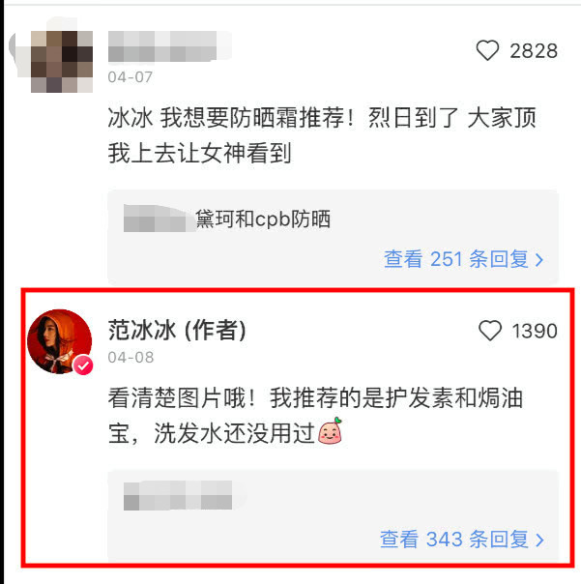Click the blurred username in the author's reply box
The height and width of the screenshot is (584, 581).
tap(178, 495)
